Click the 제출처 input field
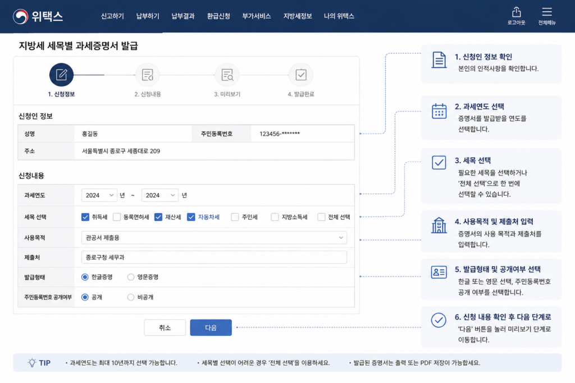Image resolution: width=575 pixels, height=383 pixels. click(214, 257)
